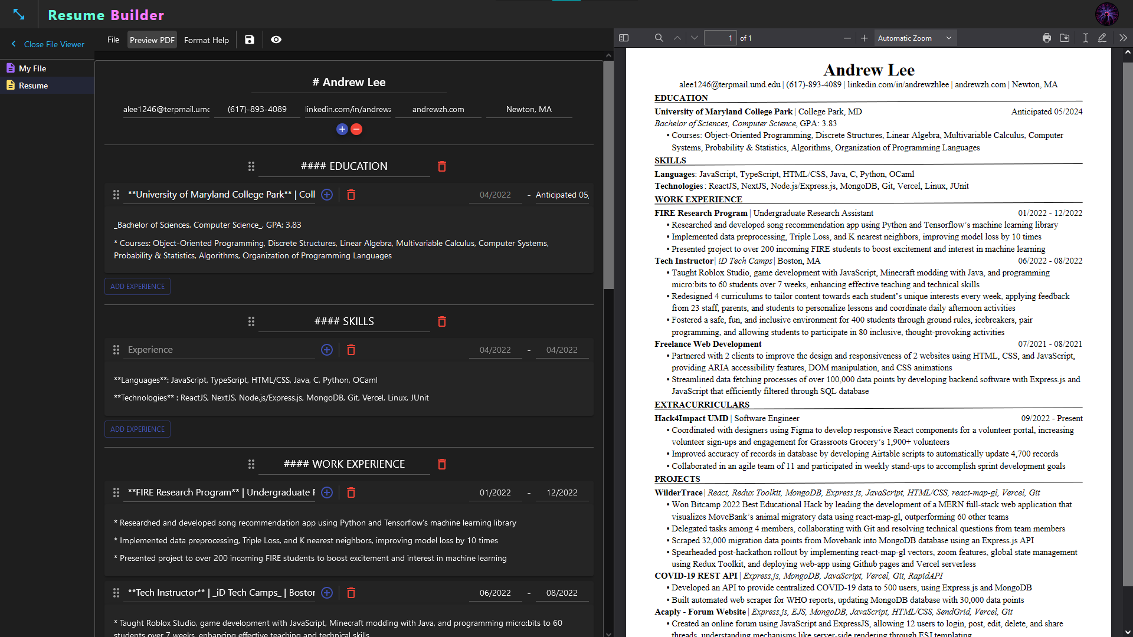The image size is (1133, 637).
Task: Open PDF search magnifier icon
Action: click(659, 38)
